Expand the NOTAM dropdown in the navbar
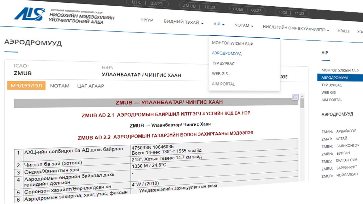This screenshot has width=363, height=204. coord(244,25)
